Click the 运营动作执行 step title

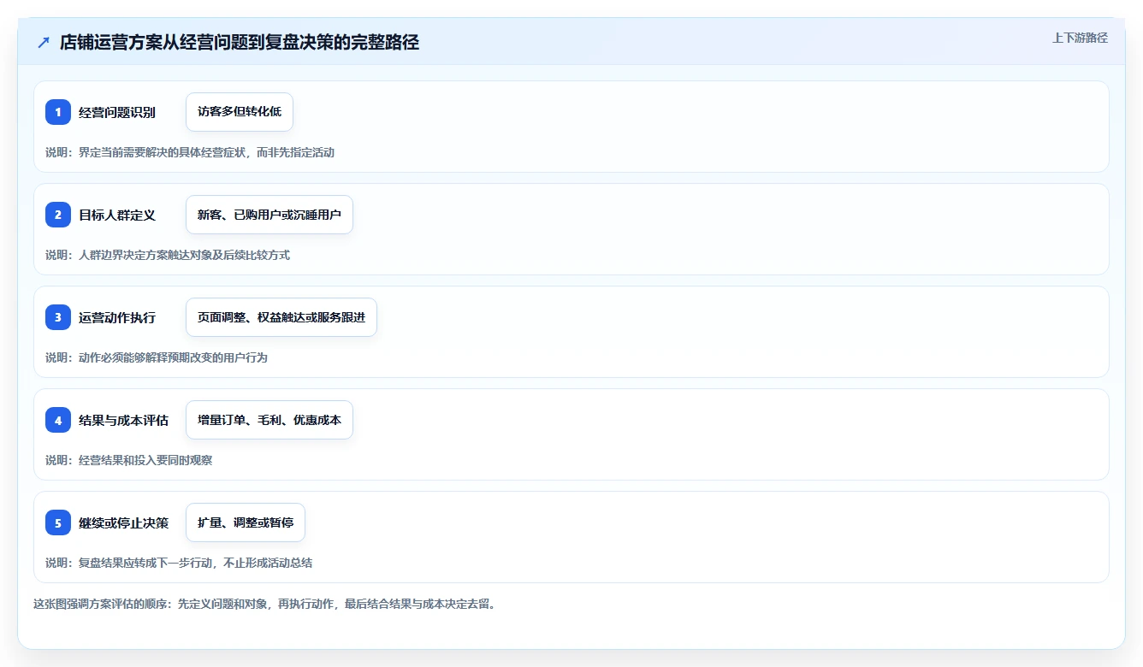pyautogui.click(x=117, y=317)
